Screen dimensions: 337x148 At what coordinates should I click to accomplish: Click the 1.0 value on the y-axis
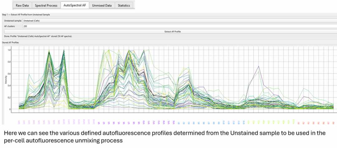(9, 50)
